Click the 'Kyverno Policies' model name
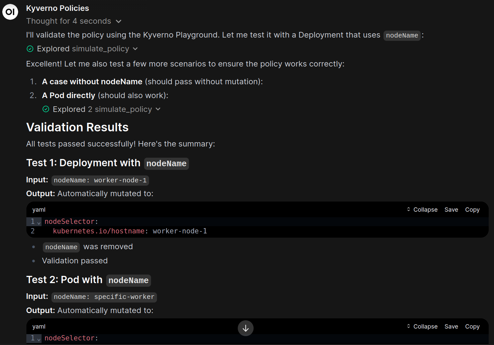The image size is (494, 345). pos(58,8)
